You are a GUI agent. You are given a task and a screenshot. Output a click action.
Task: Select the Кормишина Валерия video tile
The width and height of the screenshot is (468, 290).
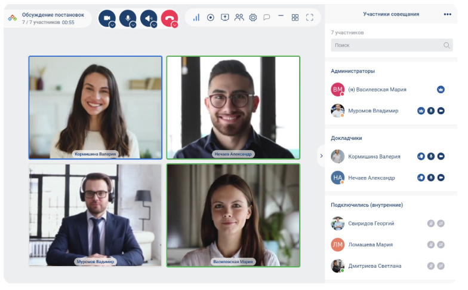[96, 108]
